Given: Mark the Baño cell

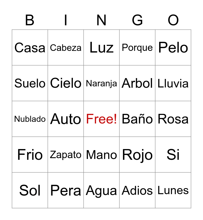Looking at the screenshot, I should (x=137, y=119).
